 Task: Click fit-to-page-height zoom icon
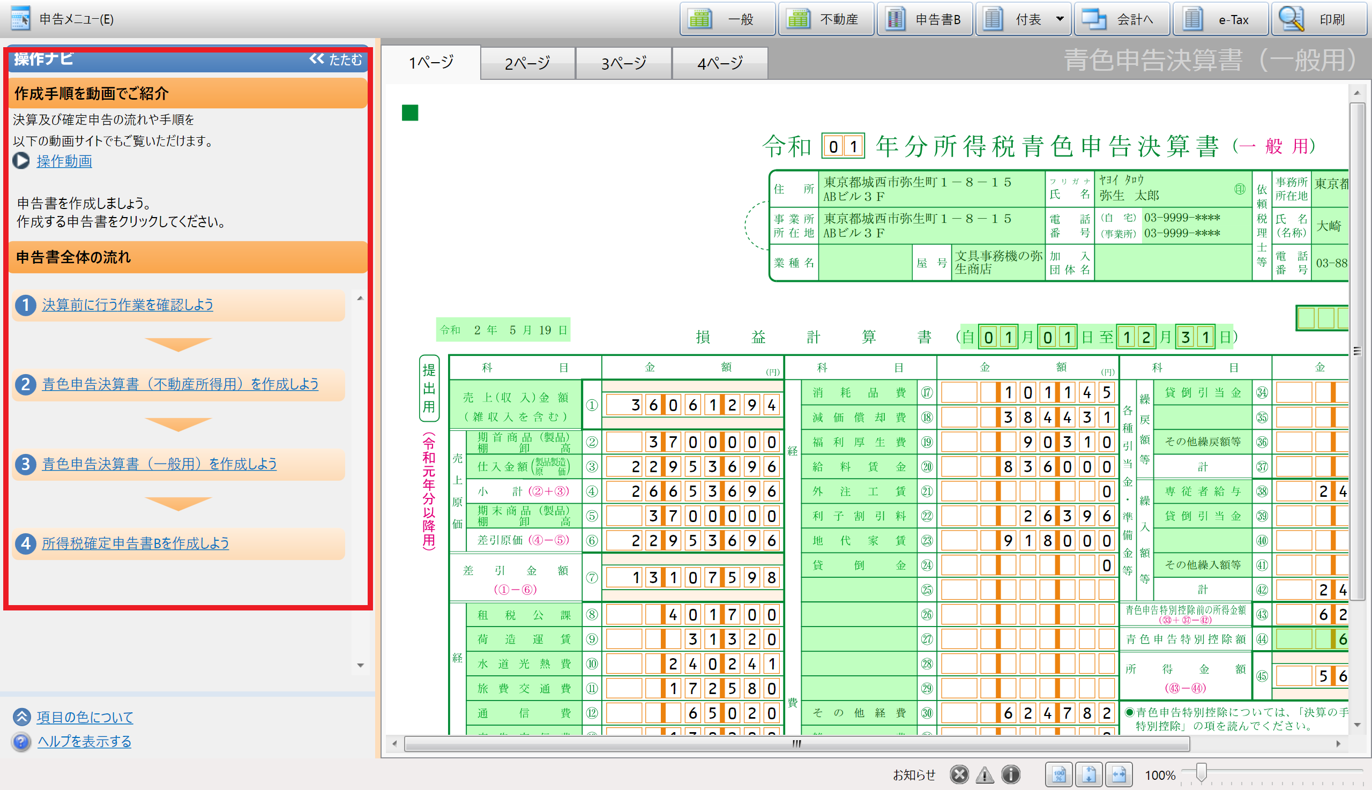1089,774
